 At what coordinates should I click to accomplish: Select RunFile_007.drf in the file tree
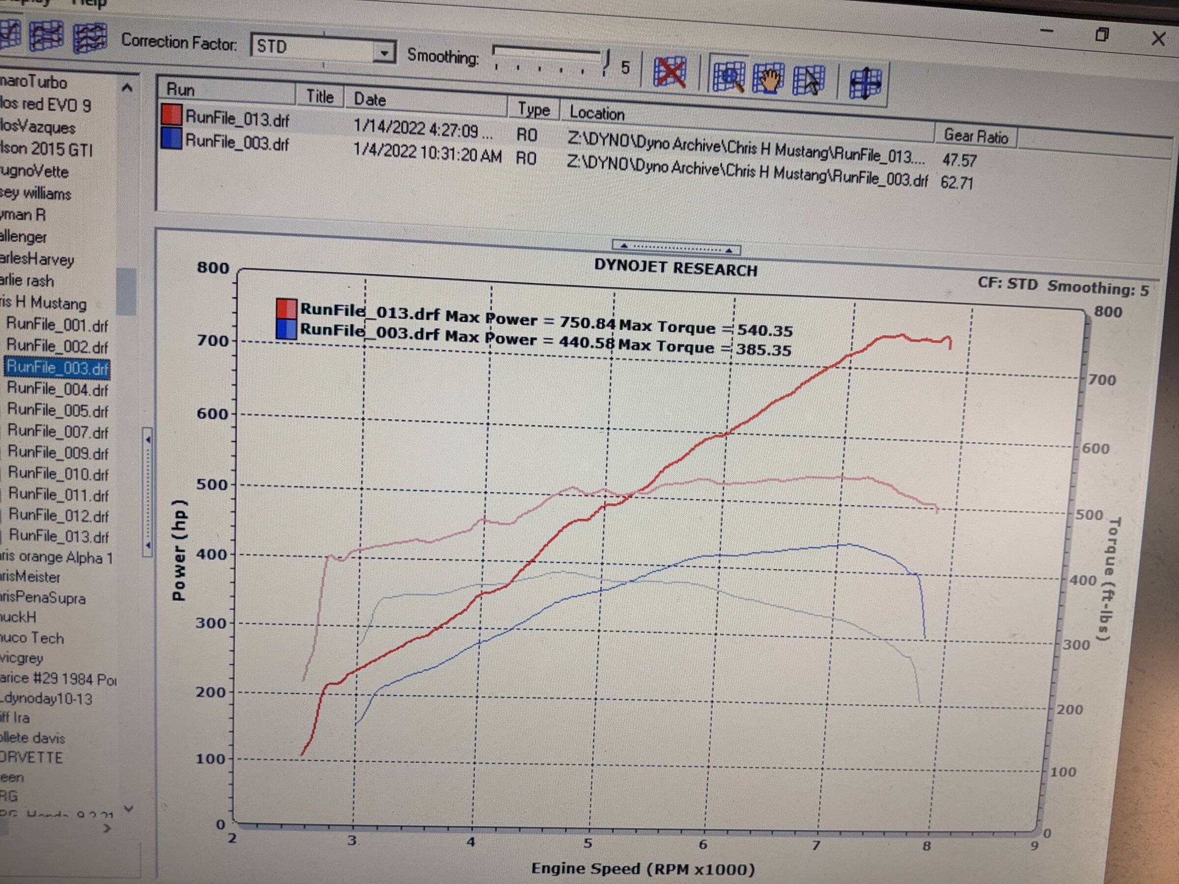tap(58, 431)
